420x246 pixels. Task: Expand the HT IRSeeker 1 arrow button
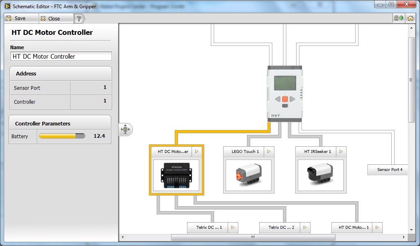pyautogui.click(x=341, y=152)
